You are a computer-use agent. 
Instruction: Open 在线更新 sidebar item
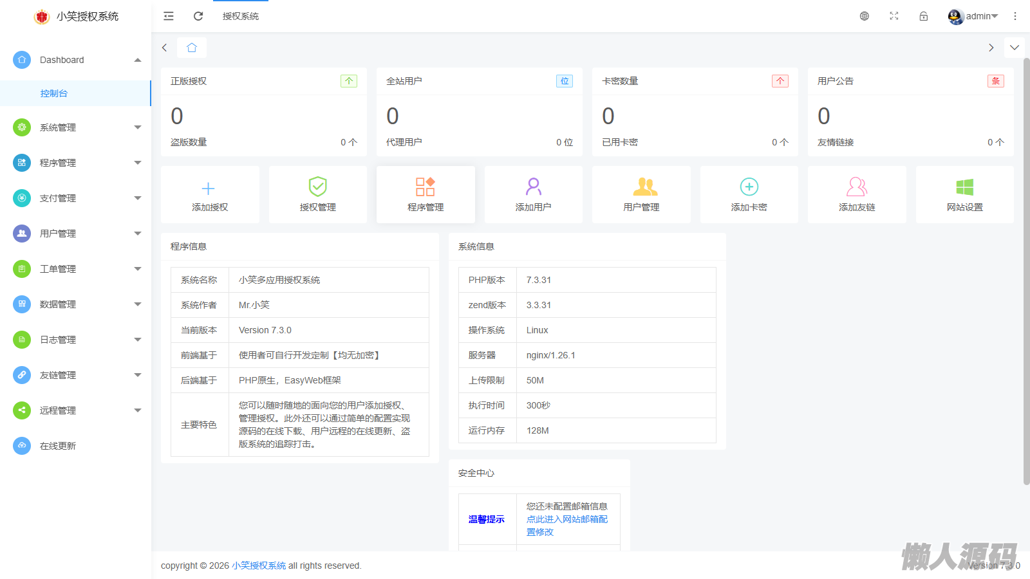(58, 446)
